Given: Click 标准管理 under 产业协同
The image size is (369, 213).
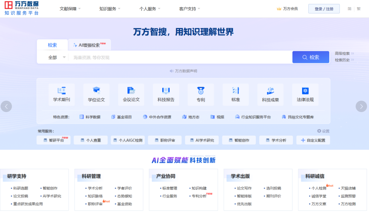Looking at the screenshot, I should (x=170, y=188).
